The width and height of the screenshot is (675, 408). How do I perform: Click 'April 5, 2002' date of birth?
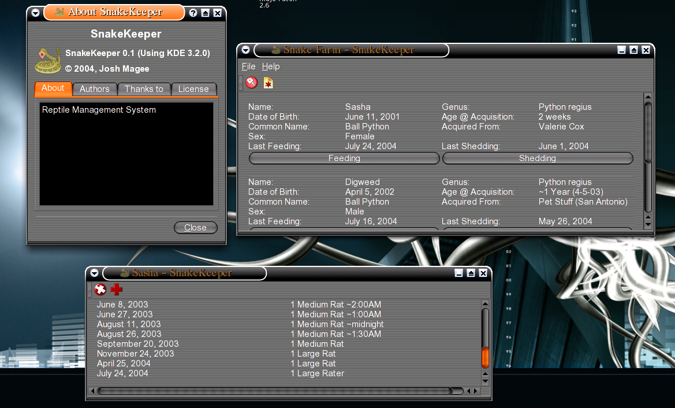pos(370,192)
